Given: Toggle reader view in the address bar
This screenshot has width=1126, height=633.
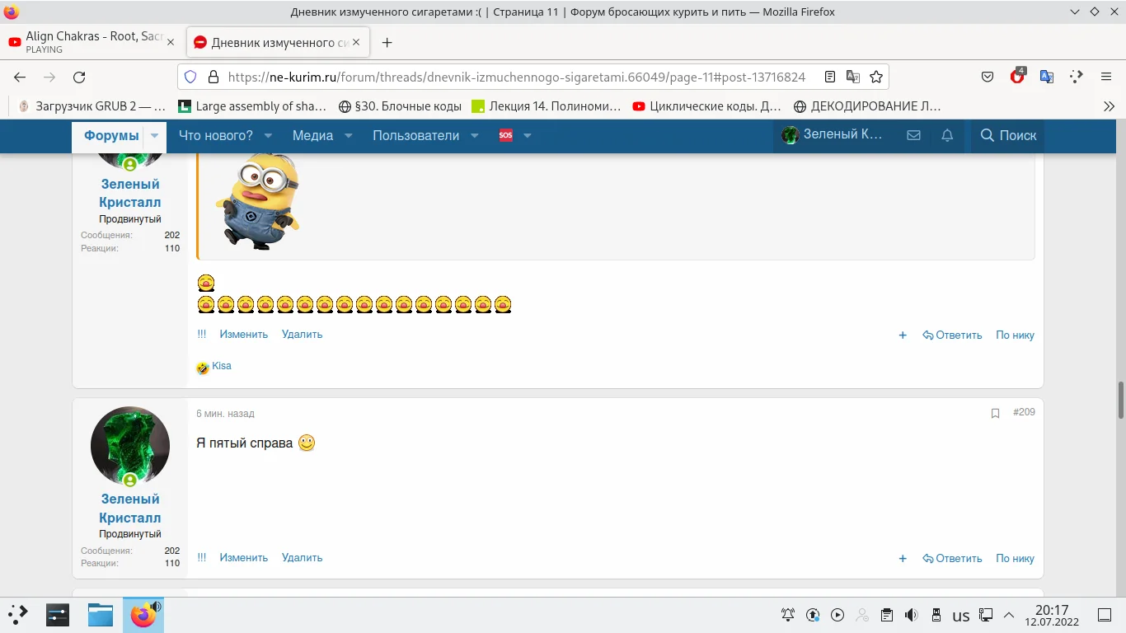Looking at the screenshot, I should (829, 76).
